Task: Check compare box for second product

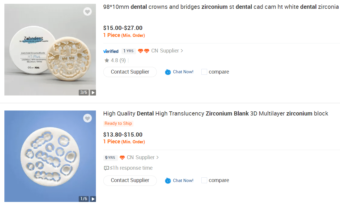Action: (x=204, y=180)
